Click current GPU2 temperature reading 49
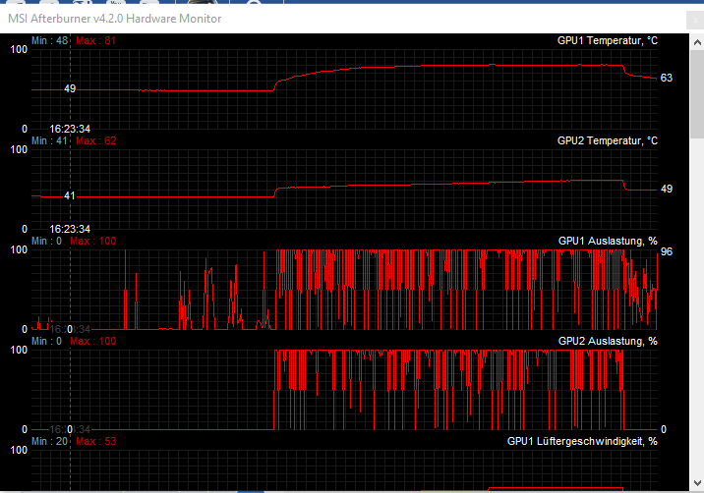Viewport: 704px width, 493px height. tap(667, 189)
